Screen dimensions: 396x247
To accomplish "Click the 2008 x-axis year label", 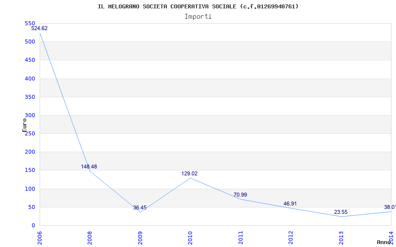I will coord(90,239).
